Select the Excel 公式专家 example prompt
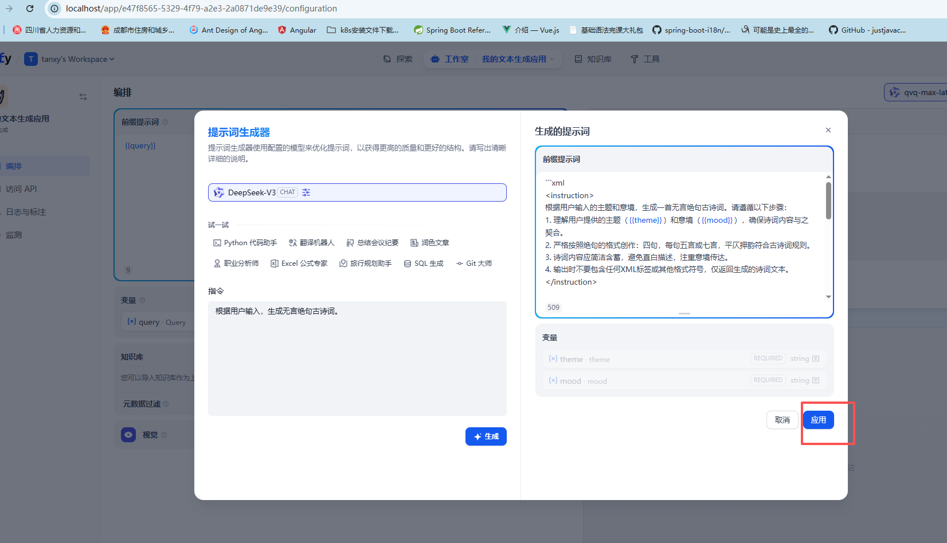947x543 pixels. tap(299, 263)
